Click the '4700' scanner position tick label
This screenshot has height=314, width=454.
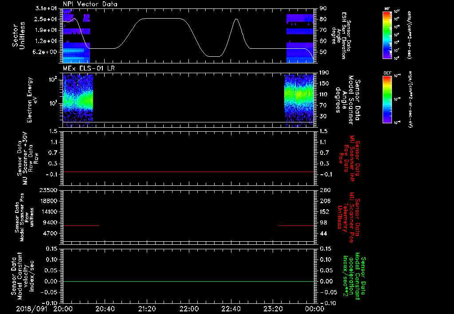[x=50, y=233]
